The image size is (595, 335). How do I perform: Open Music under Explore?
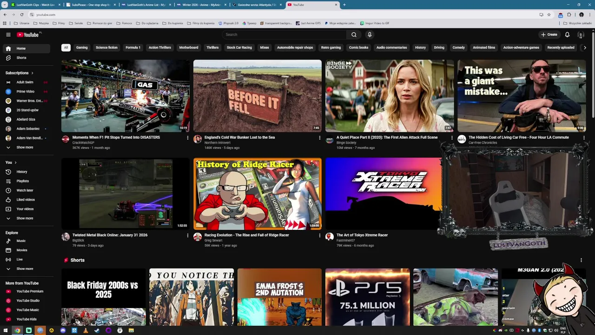27,241
